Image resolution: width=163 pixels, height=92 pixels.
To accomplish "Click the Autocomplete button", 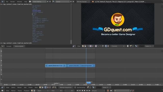I will click(19, 46).
